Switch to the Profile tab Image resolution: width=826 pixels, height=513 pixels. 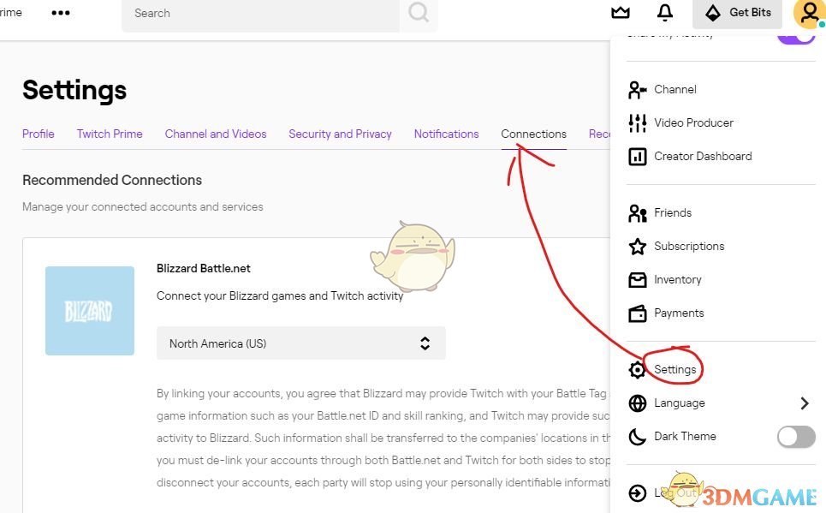click(38, 134)
